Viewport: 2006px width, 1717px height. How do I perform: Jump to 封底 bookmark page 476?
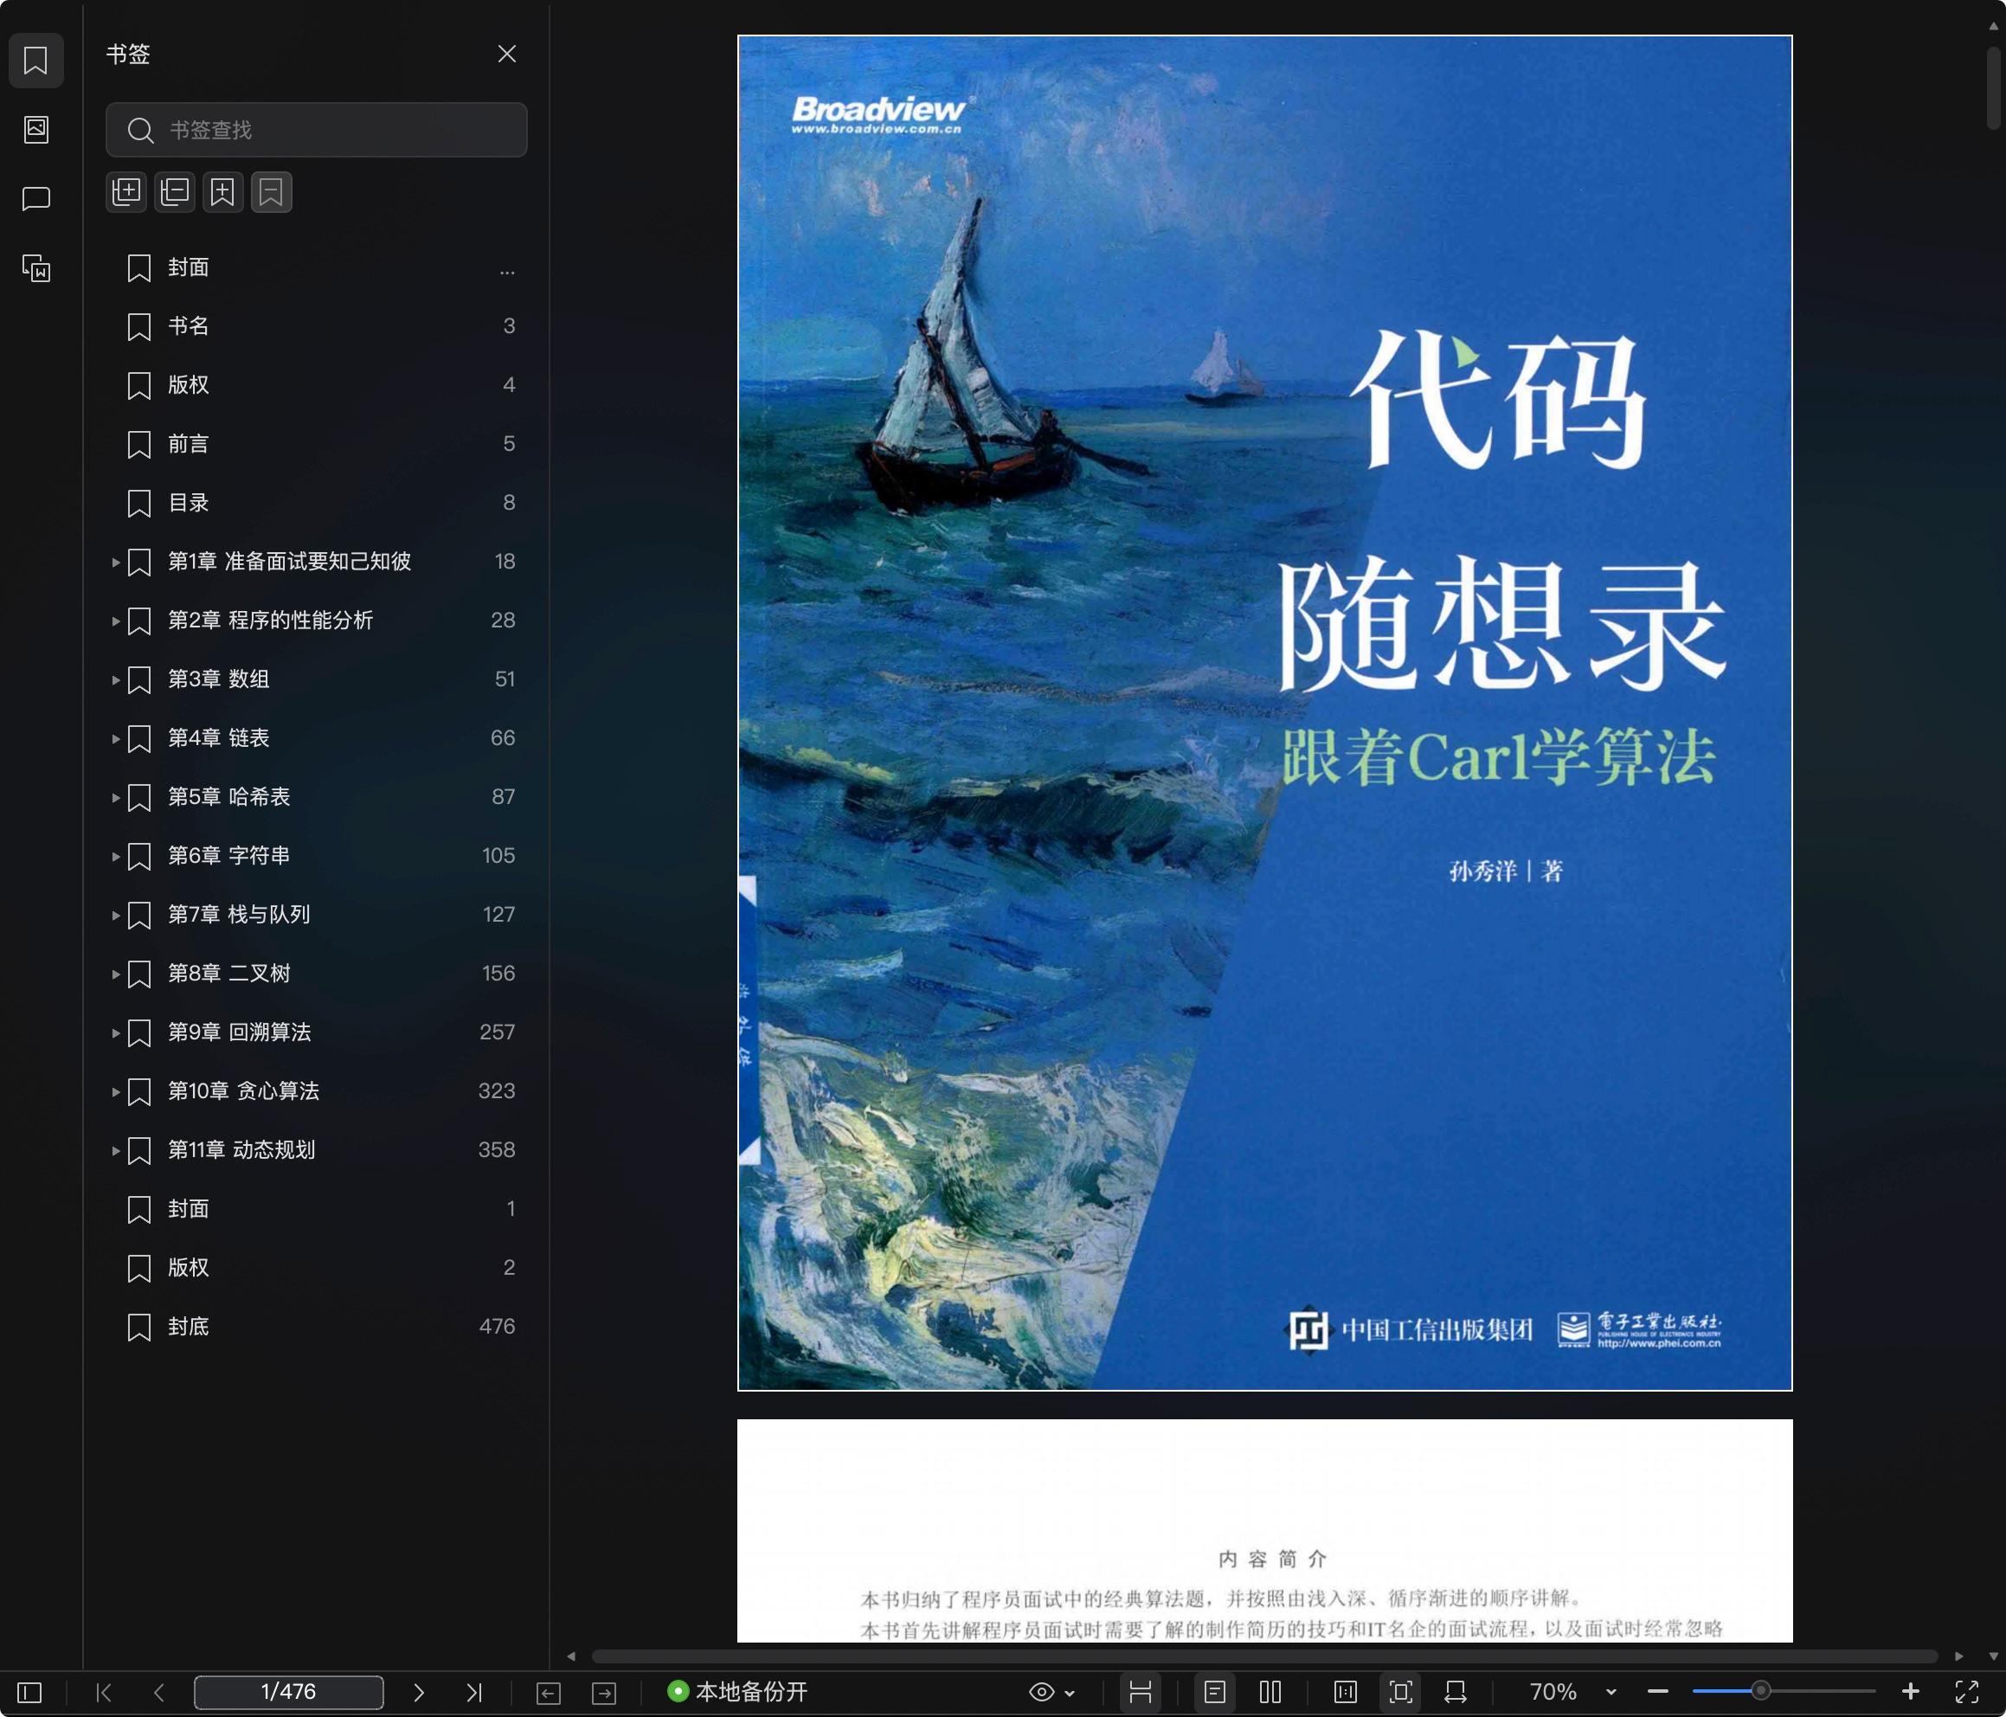(317, 1327)
